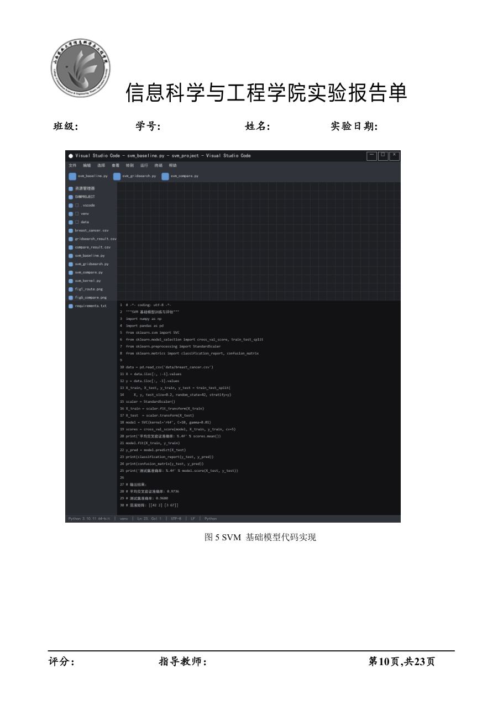503x711 pixels.
Task: Click the 资源管理器 explorer panel icon
Action: (71, 188)
